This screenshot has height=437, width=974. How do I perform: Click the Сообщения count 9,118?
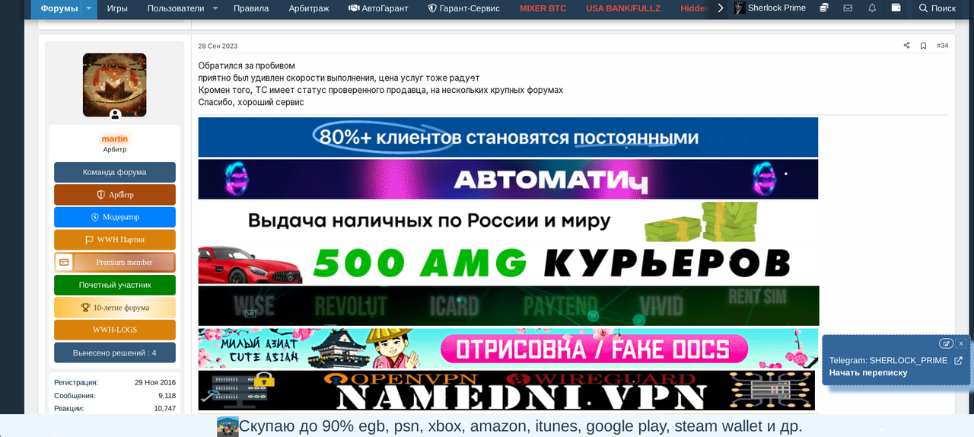(x=167, y=395)
